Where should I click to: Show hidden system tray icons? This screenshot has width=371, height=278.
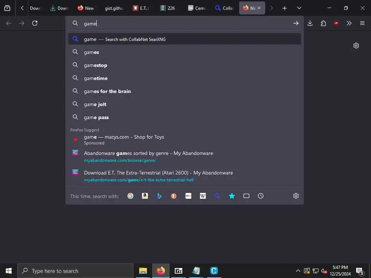tap(298, 271)
